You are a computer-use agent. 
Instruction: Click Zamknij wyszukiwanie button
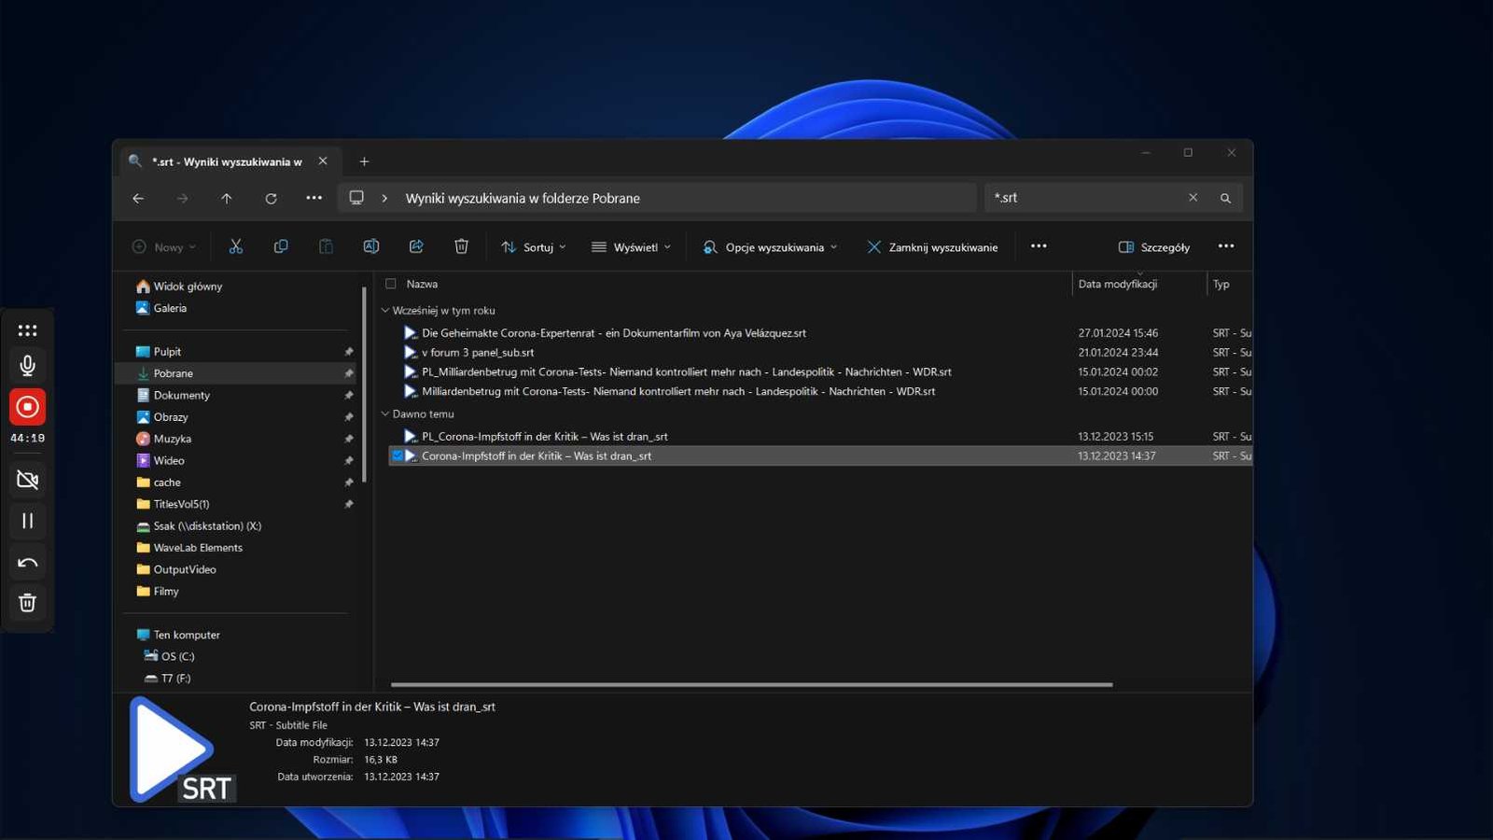[932, 247]
